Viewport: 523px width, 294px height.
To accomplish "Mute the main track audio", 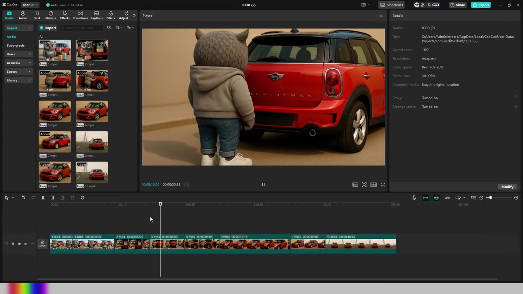I will coord(26,244).
